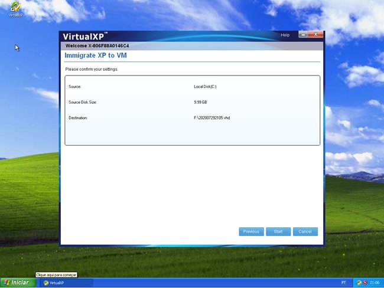
Task: Select the VirtualXP taskbar item
Action: pos(65,283)
